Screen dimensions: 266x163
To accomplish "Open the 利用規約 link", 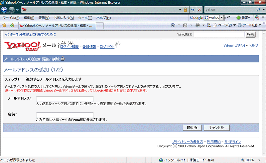I will pyautogui.click(x=214, y=142).
